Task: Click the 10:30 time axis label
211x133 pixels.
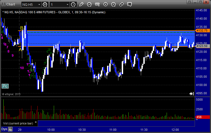Action: click(82, 130)
